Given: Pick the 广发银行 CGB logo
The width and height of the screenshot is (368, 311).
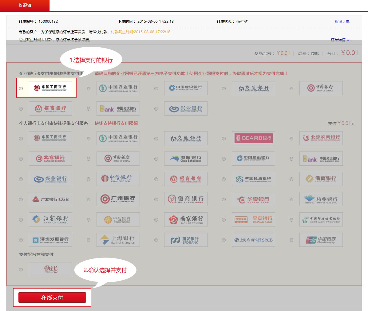Looking at the screenshot, I should [50, 199].
